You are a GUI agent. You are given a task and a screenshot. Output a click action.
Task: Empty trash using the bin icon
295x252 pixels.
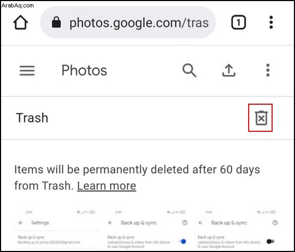pos(261,118)
